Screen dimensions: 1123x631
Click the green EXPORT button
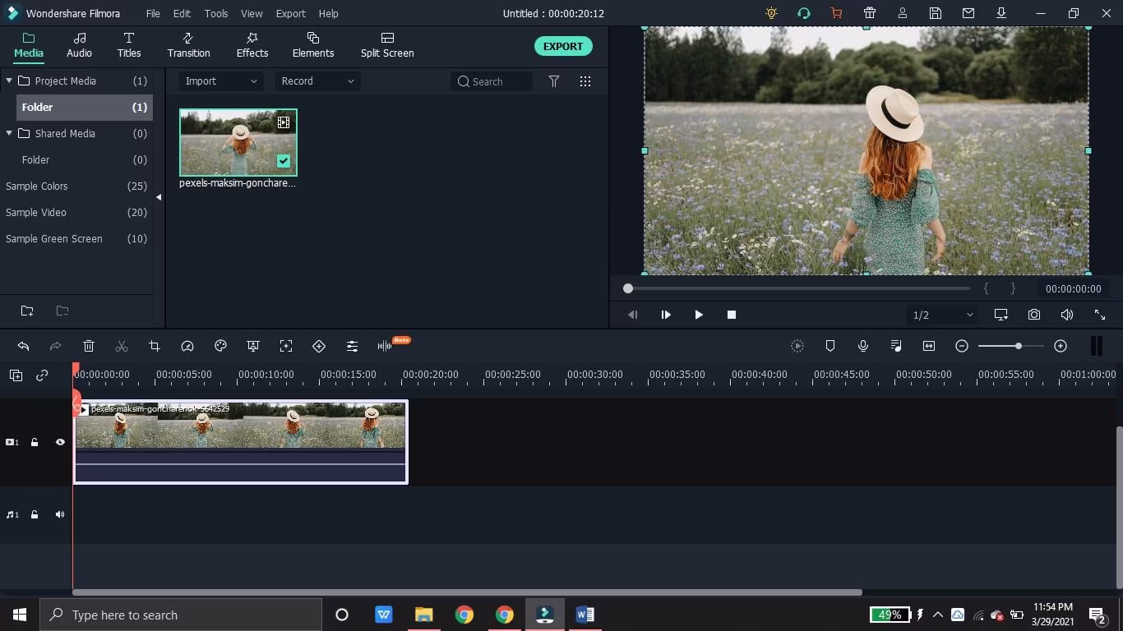562,46
